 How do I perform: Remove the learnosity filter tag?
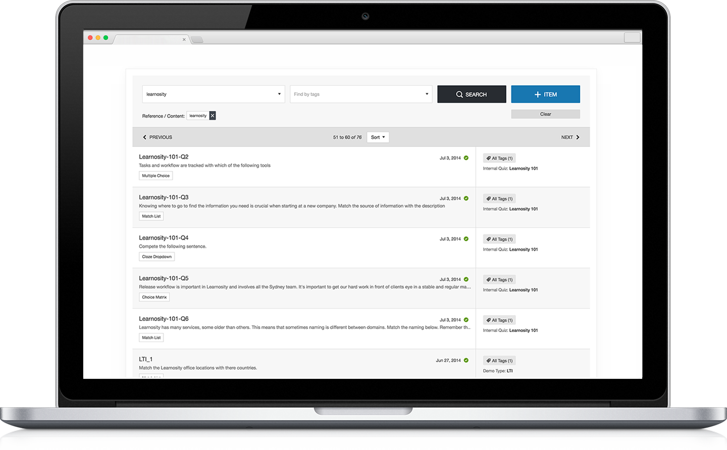(x=213, y=116)
